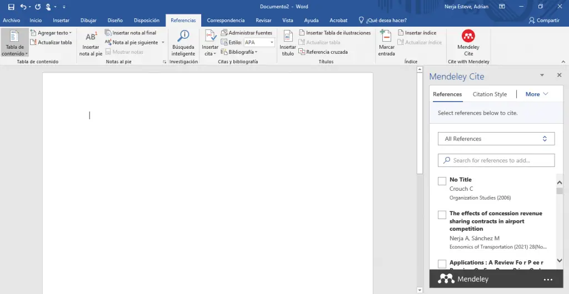Viewport: 569px width, 294px height.
Task: Click the Crouch C author text
Action: coord(461,189)
